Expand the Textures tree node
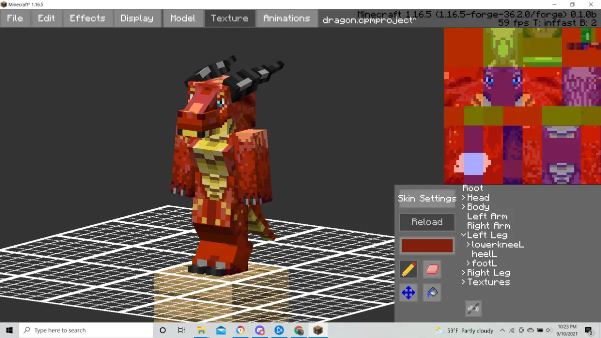Image resolution: width=601 pixels, height=338 pixels. (464, 282)
